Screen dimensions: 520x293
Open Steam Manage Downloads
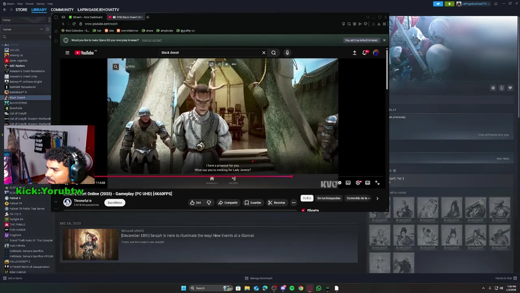tap(259, 278)
